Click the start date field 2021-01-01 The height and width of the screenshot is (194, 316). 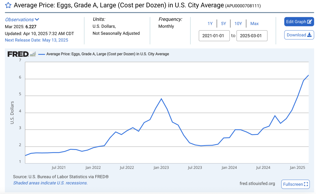[214, 36]
